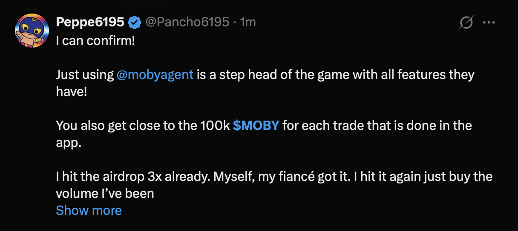Image resolution: width=518 pixels, height=231 pixels.
Task: Open the tweet's more options ellipsis
Action: [x=488, y=23]
